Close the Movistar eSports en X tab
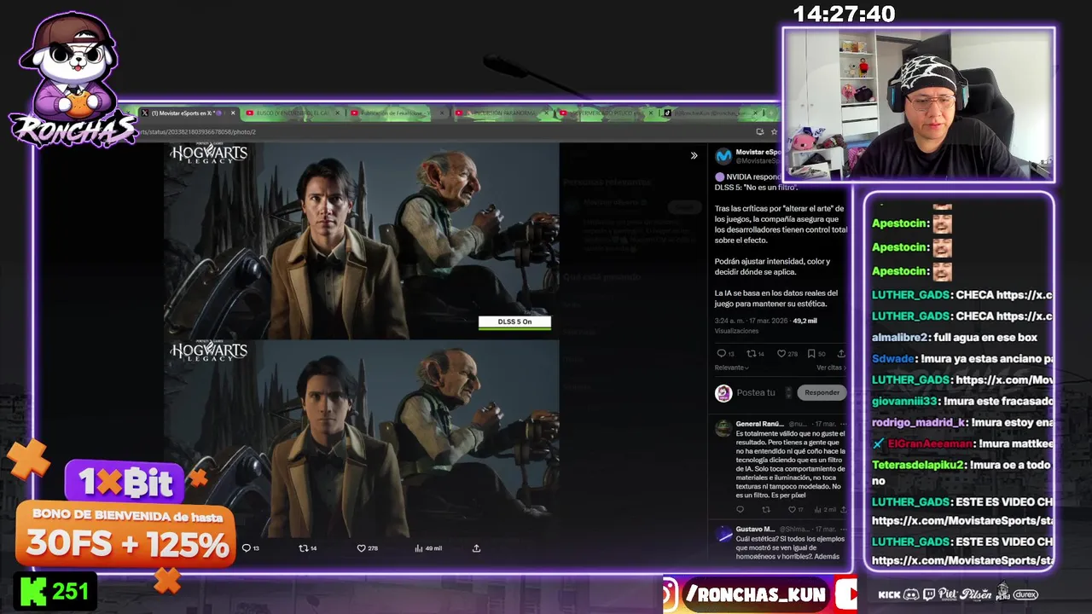 tap(233, 113)
